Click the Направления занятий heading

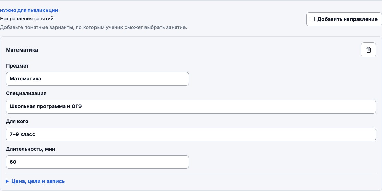27,19
